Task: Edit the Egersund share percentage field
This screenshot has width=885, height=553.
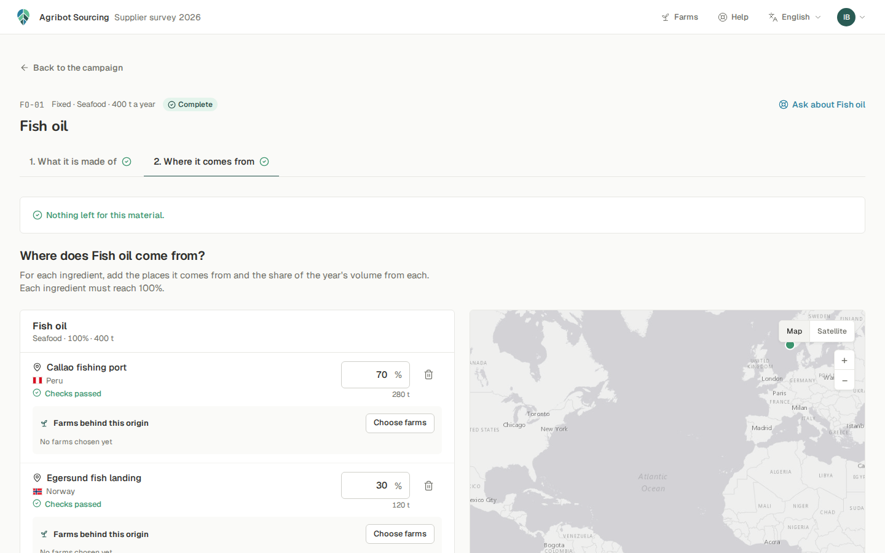Action: 376,485
